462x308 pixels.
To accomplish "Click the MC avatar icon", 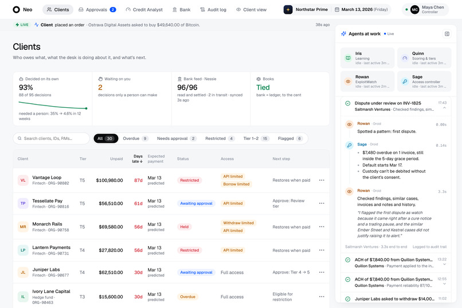I will coord(414,10).
